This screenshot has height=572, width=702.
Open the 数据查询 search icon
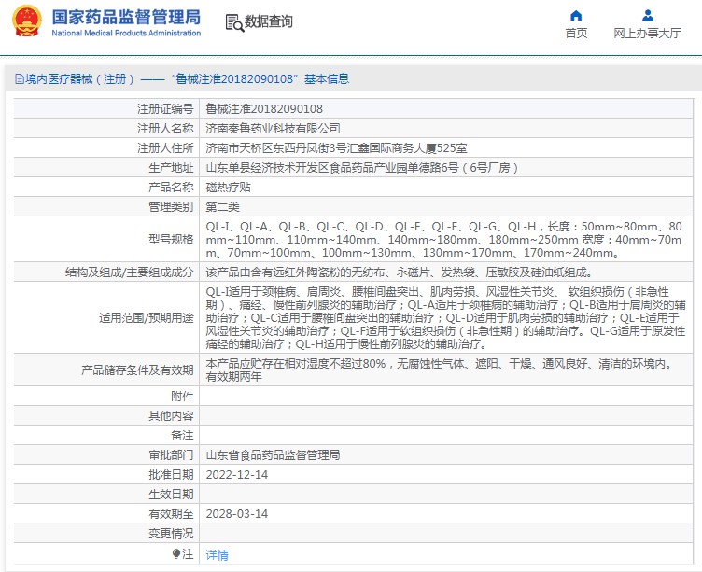pyautogui.click(x=234, y=22)
